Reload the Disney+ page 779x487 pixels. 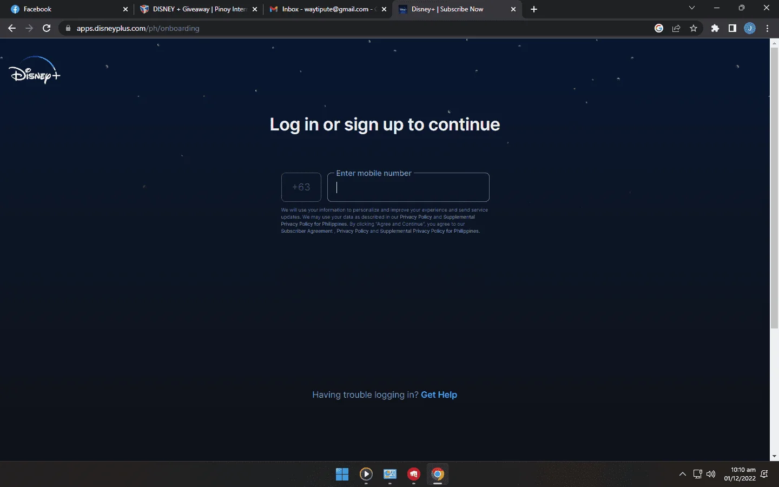coord(47,28)
